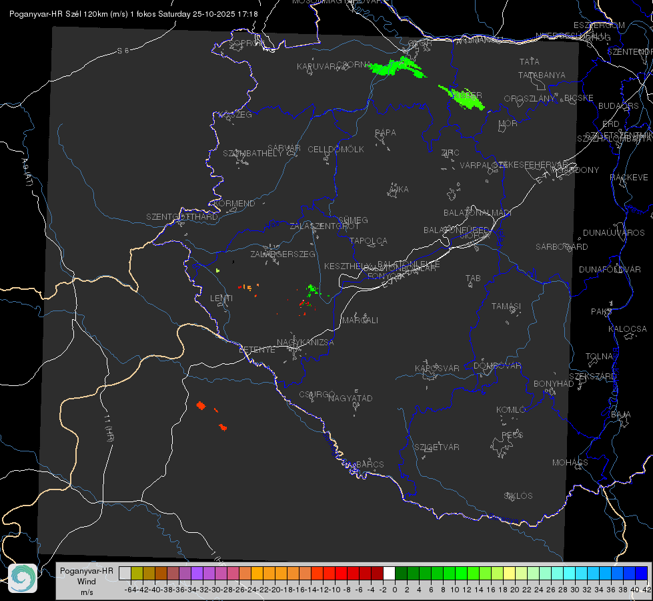The image size is (653, 601).
Task: Click the 'Poganyvar-HR Wind m/s' legend label
Action: click(87, 582)
